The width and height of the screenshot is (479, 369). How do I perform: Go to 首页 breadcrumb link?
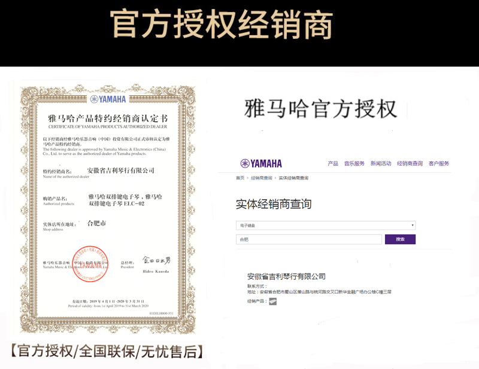tap(240, 178)
